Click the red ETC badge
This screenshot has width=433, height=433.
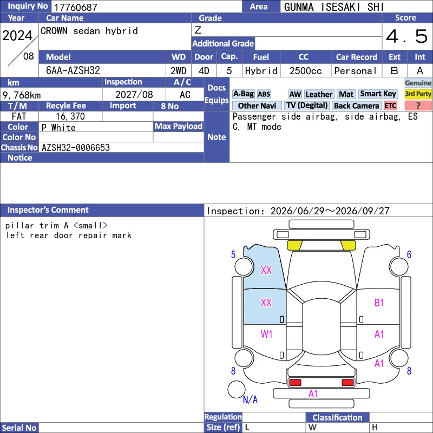point(390,106)
